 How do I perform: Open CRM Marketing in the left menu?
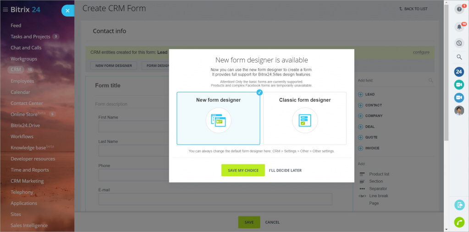click(27, 181)
